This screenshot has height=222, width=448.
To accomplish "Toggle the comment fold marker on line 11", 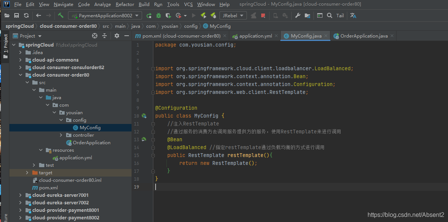I will tap(153, 124).
